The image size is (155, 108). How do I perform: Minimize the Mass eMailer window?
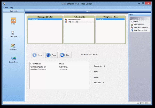point(139,3)
